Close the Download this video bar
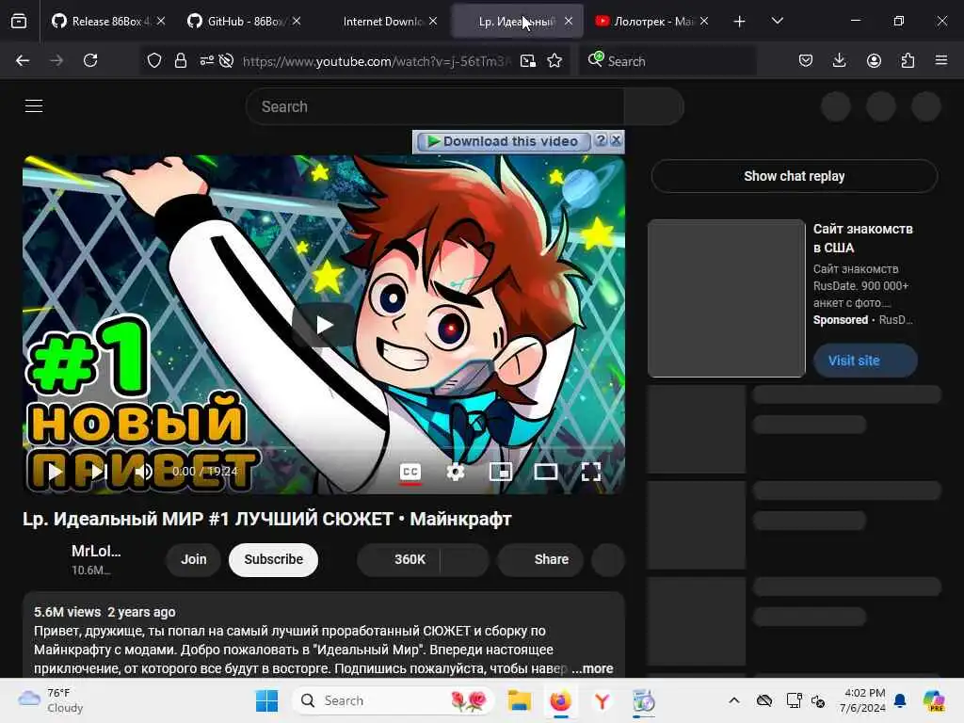Image resolution: width=964 pixels, height=723 pixels. (616, 141)
